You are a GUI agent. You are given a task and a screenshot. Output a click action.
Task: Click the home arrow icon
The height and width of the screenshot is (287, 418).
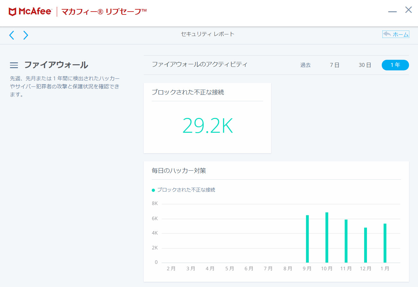(387, 34)
